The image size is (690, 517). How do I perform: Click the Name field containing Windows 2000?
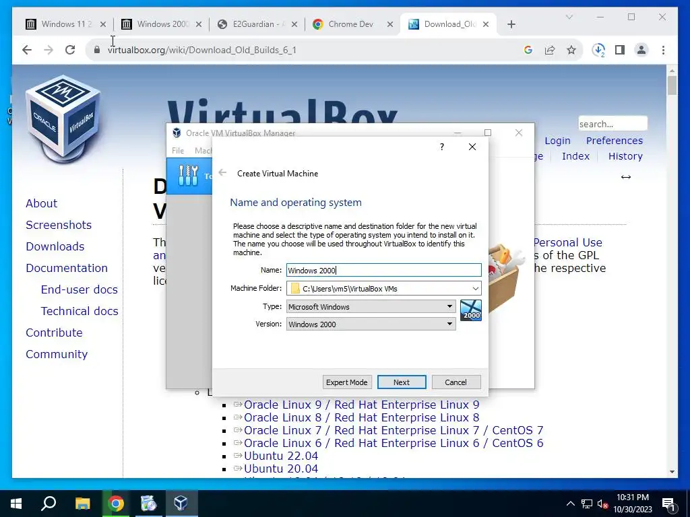click(383, 270)
